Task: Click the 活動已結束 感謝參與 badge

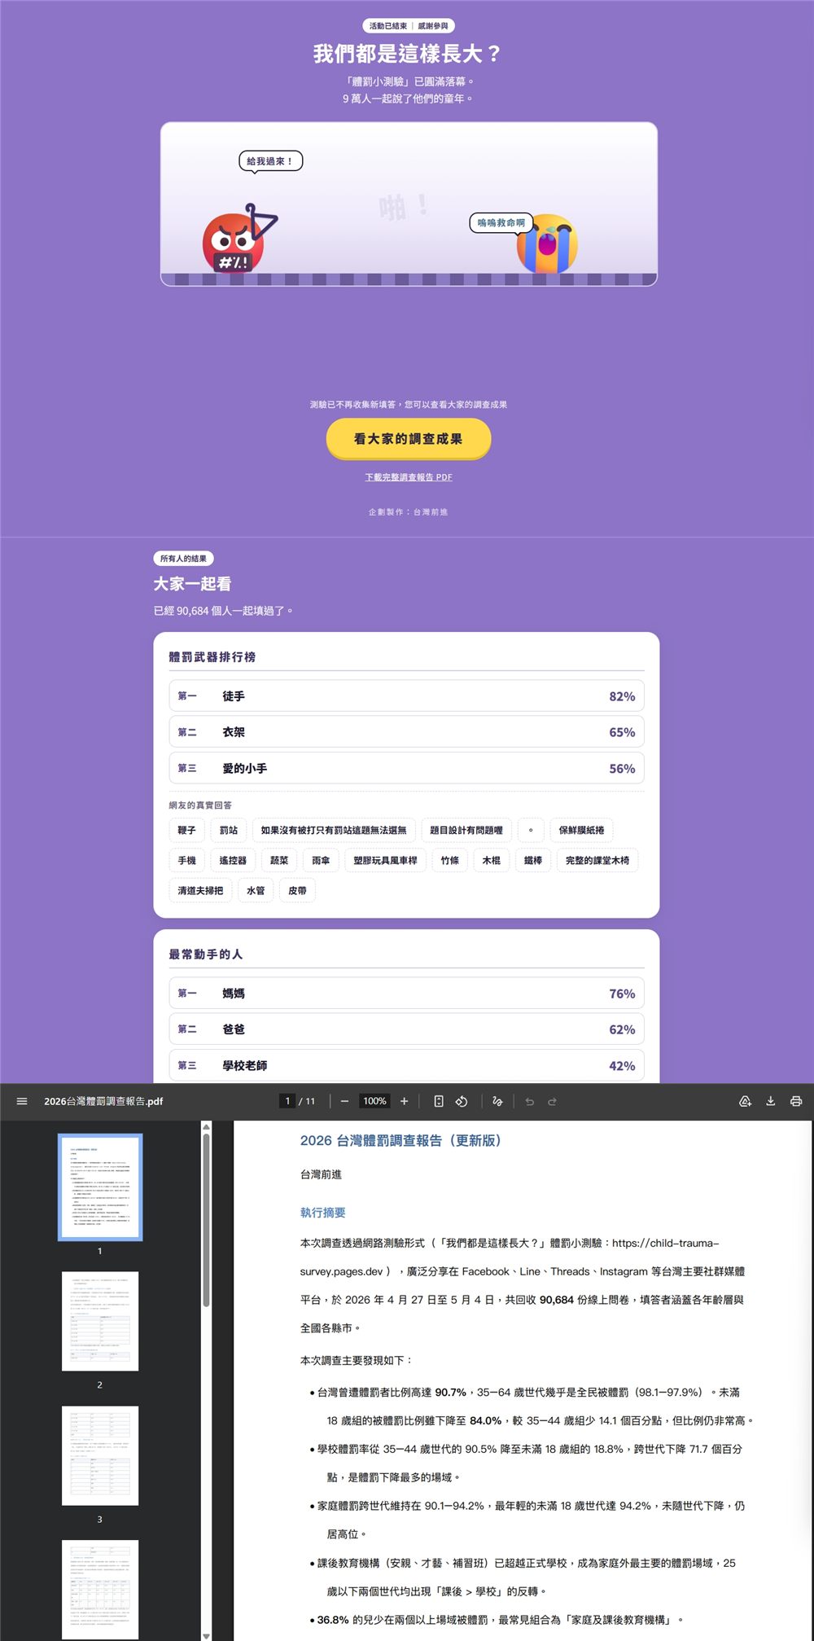Action: (x=409, y=26)
